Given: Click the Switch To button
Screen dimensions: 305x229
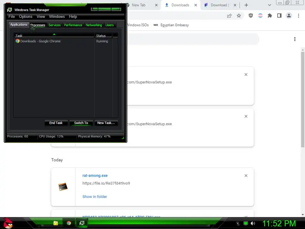Looking at the screenshot, I should coord(81,123).
